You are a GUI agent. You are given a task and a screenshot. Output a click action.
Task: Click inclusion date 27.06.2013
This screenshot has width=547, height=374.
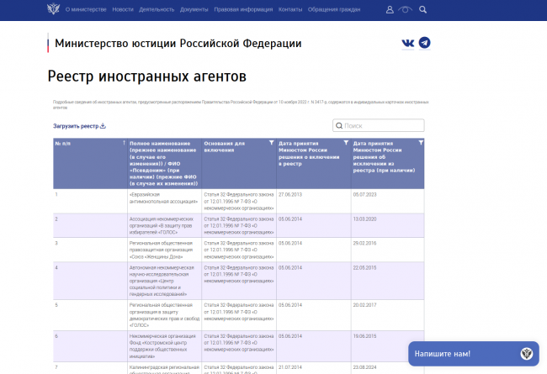point(290,194)
